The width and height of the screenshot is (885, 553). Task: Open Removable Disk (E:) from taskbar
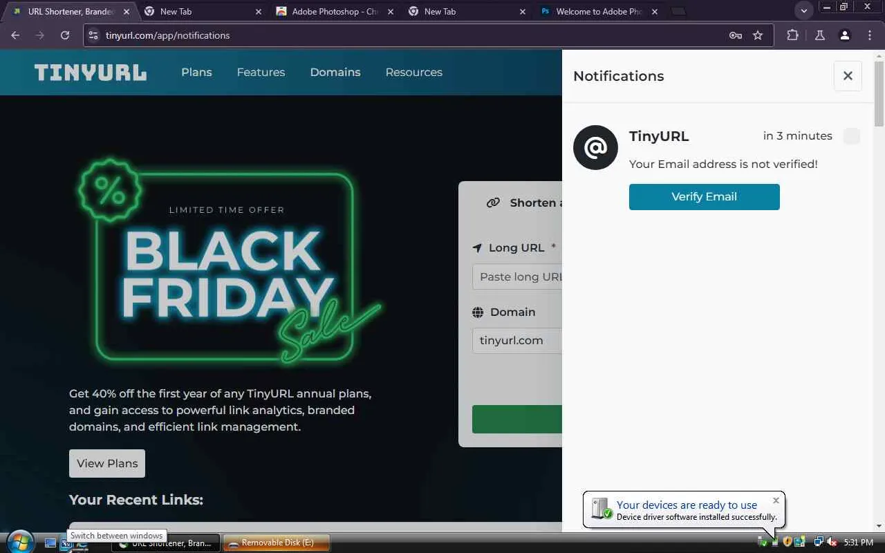coord(277,543)
